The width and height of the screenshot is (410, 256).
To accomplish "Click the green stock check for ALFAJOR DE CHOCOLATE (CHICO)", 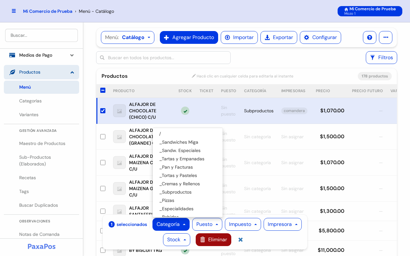I will click(x=185, y=111).
